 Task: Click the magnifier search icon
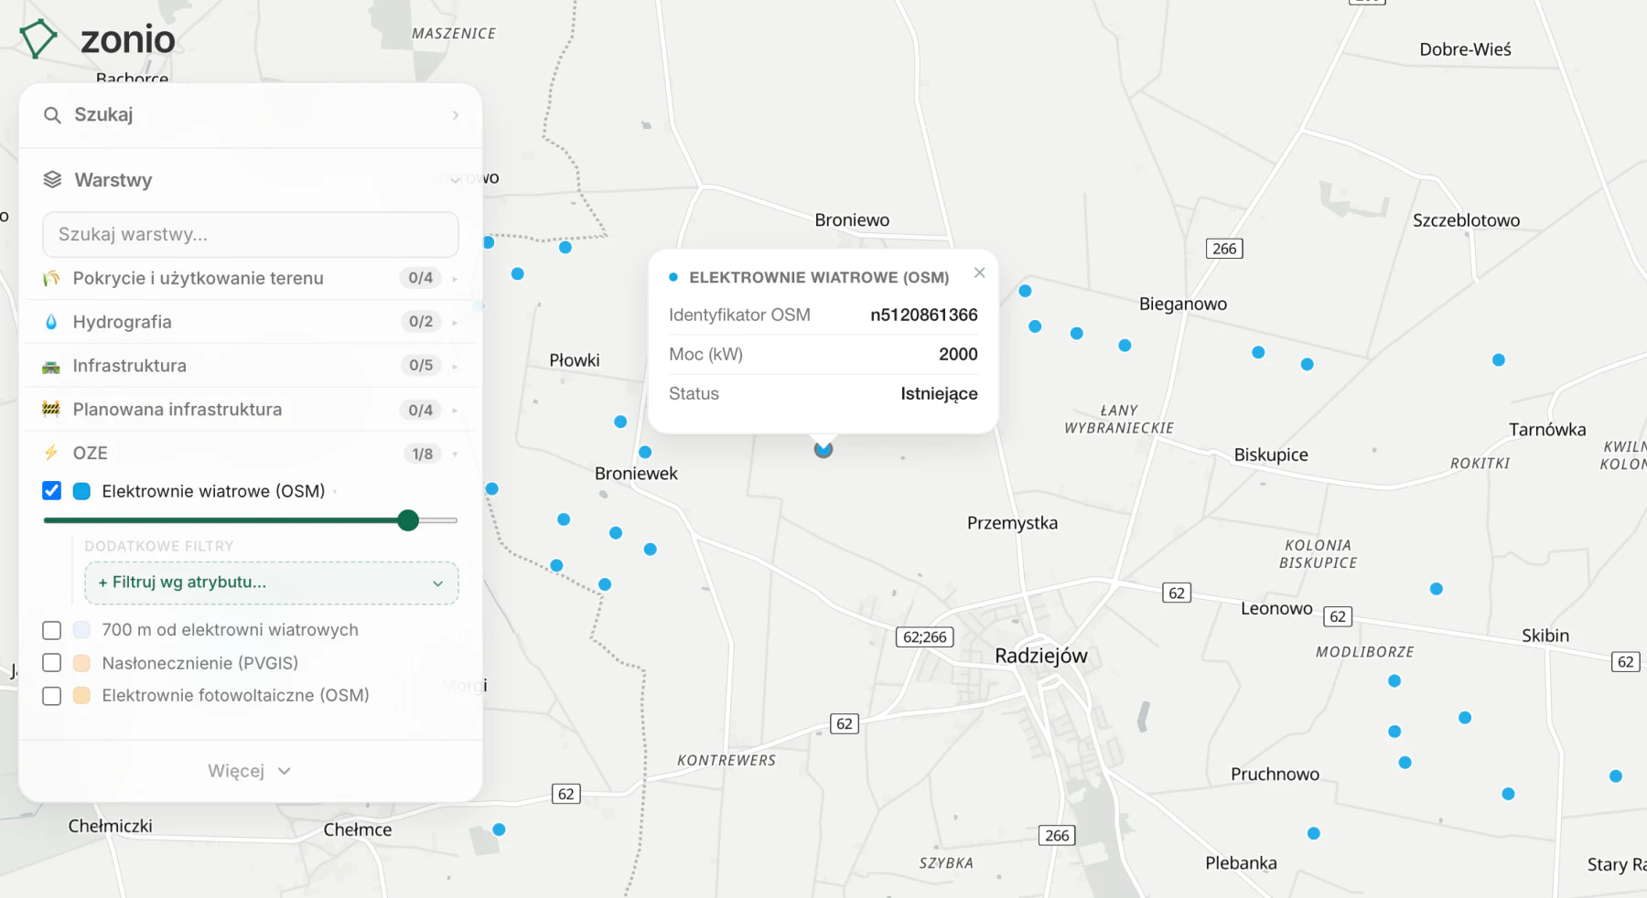pyautogui.click(x=52, y=115)
